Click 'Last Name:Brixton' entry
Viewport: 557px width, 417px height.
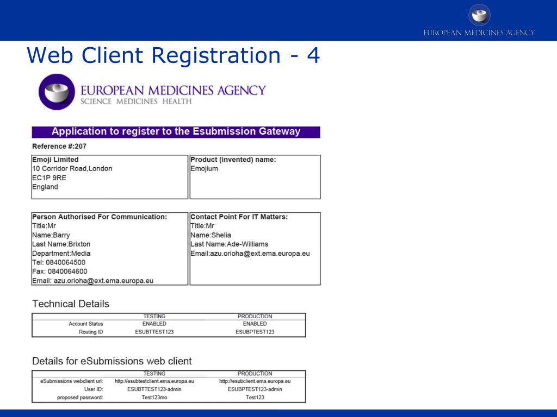pyautogui.click(x=61, y=244)
